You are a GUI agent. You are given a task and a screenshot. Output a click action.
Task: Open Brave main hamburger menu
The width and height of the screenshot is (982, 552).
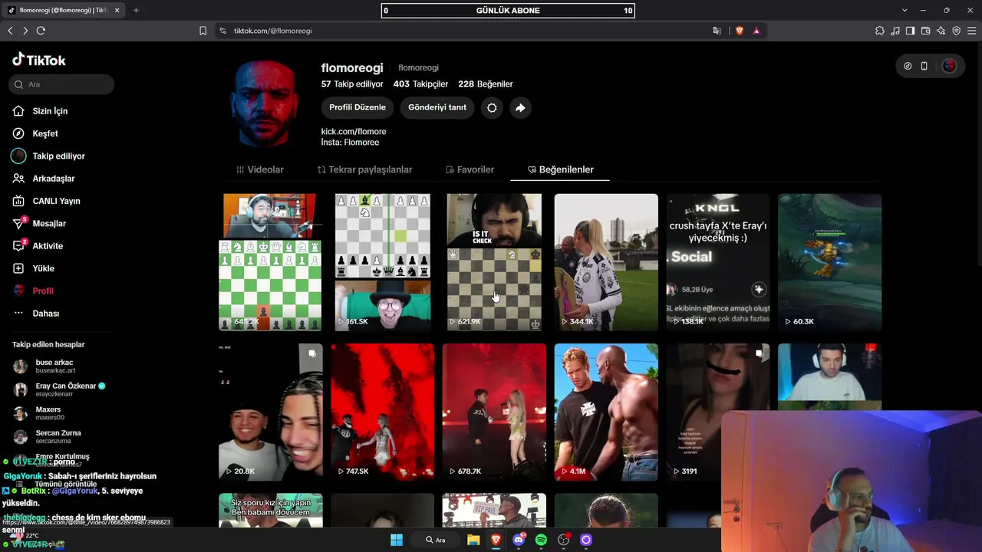pyautogui.click(x=972, y=31)
